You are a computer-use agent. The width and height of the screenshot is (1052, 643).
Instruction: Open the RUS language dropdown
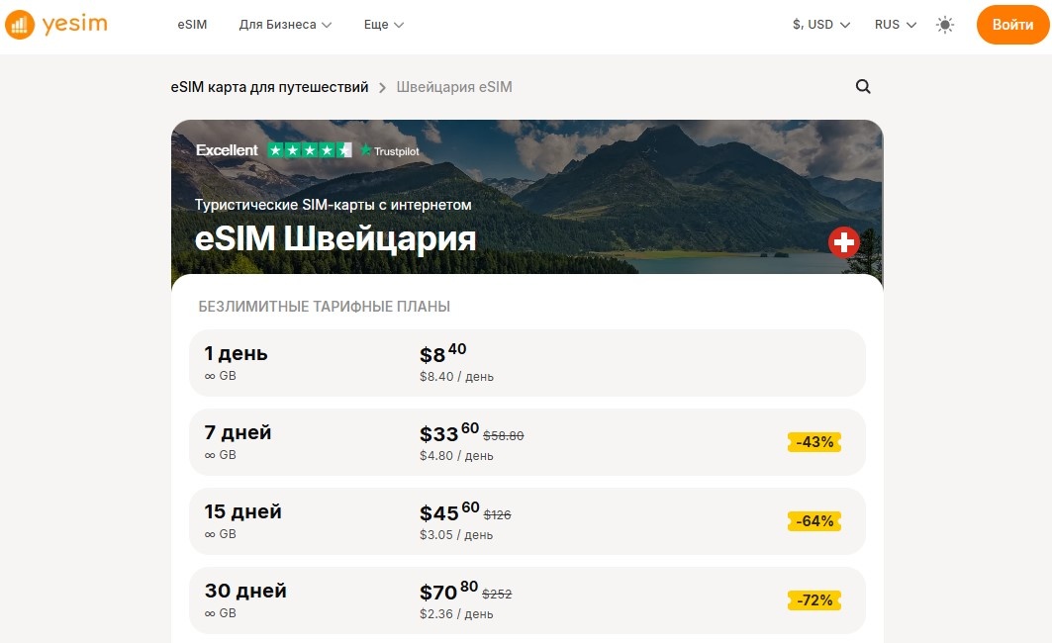(894, 25)
